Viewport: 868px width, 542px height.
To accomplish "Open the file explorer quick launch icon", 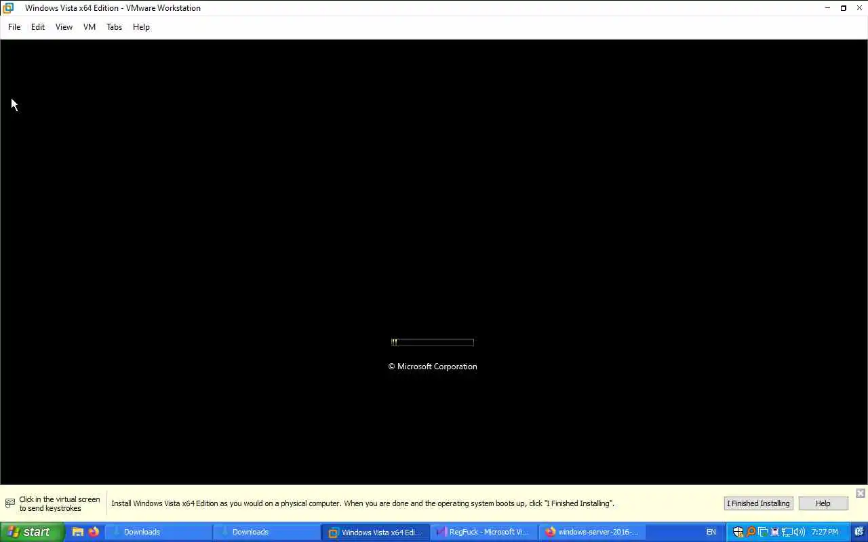I will click(78, 532).
